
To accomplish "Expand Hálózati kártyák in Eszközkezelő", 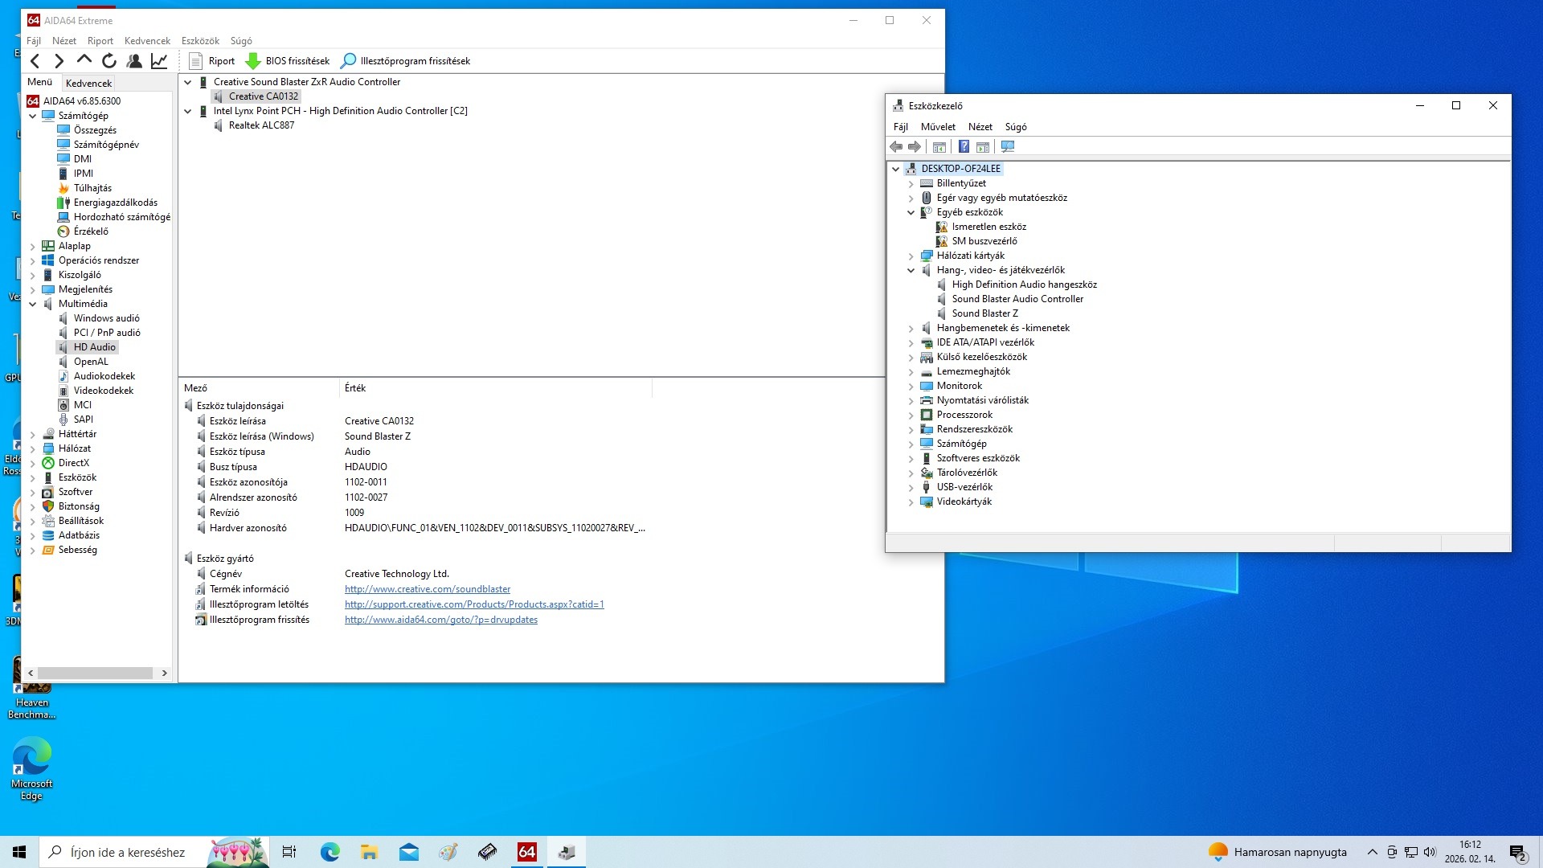I will pyautogui.click(x=911, y=256).
